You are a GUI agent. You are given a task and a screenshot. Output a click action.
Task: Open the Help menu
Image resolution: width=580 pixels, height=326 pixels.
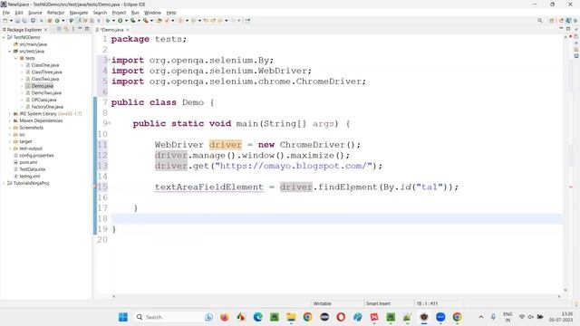[171, 13]
